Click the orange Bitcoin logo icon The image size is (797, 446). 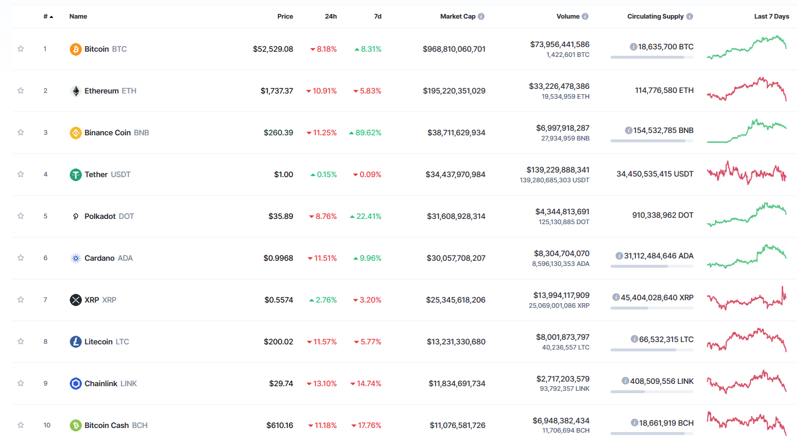coord(76,49)
